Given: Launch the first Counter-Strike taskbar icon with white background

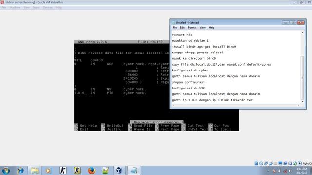Looking at the screenshot, I should click(63, 171).
